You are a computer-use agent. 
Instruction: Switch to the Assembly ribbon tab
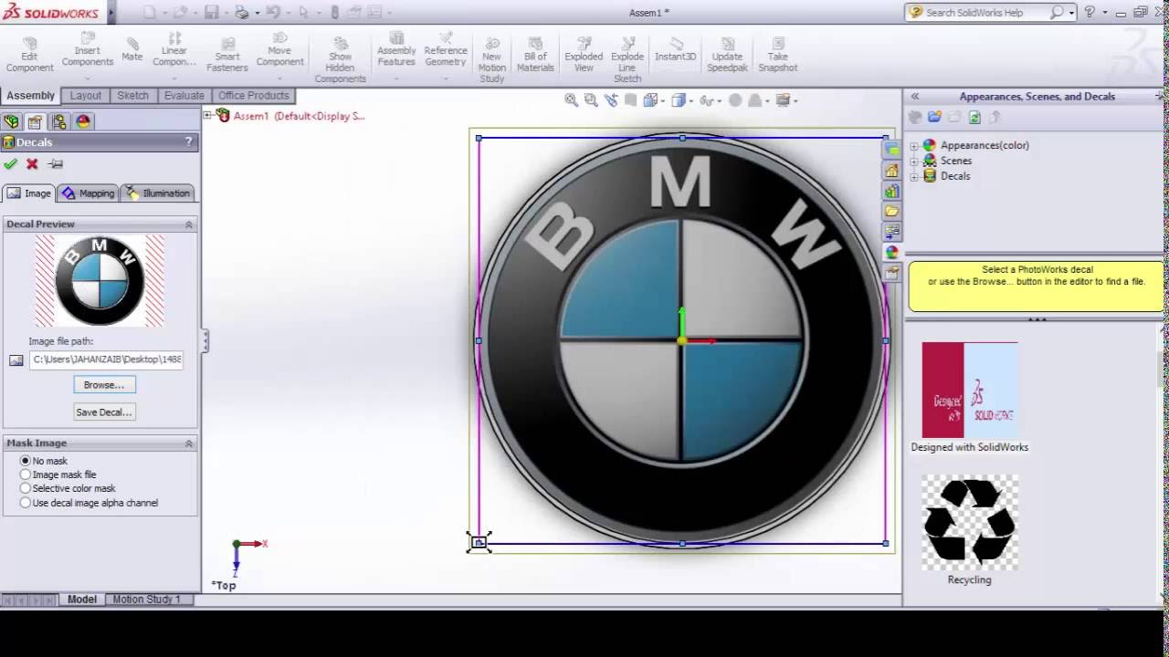(x=31, y=95)
